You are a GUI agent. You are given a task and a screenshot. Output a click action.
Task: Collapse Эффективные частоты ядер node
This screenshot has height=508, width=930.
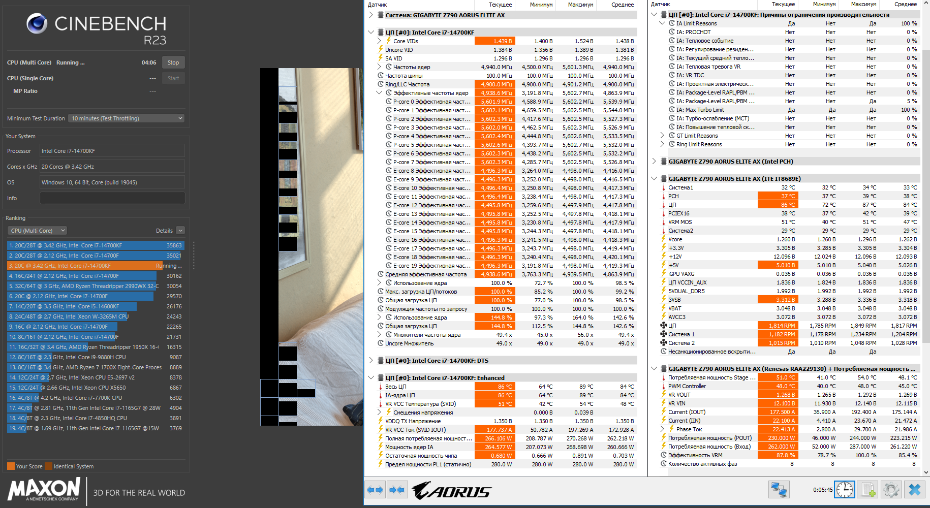(379, 92)
